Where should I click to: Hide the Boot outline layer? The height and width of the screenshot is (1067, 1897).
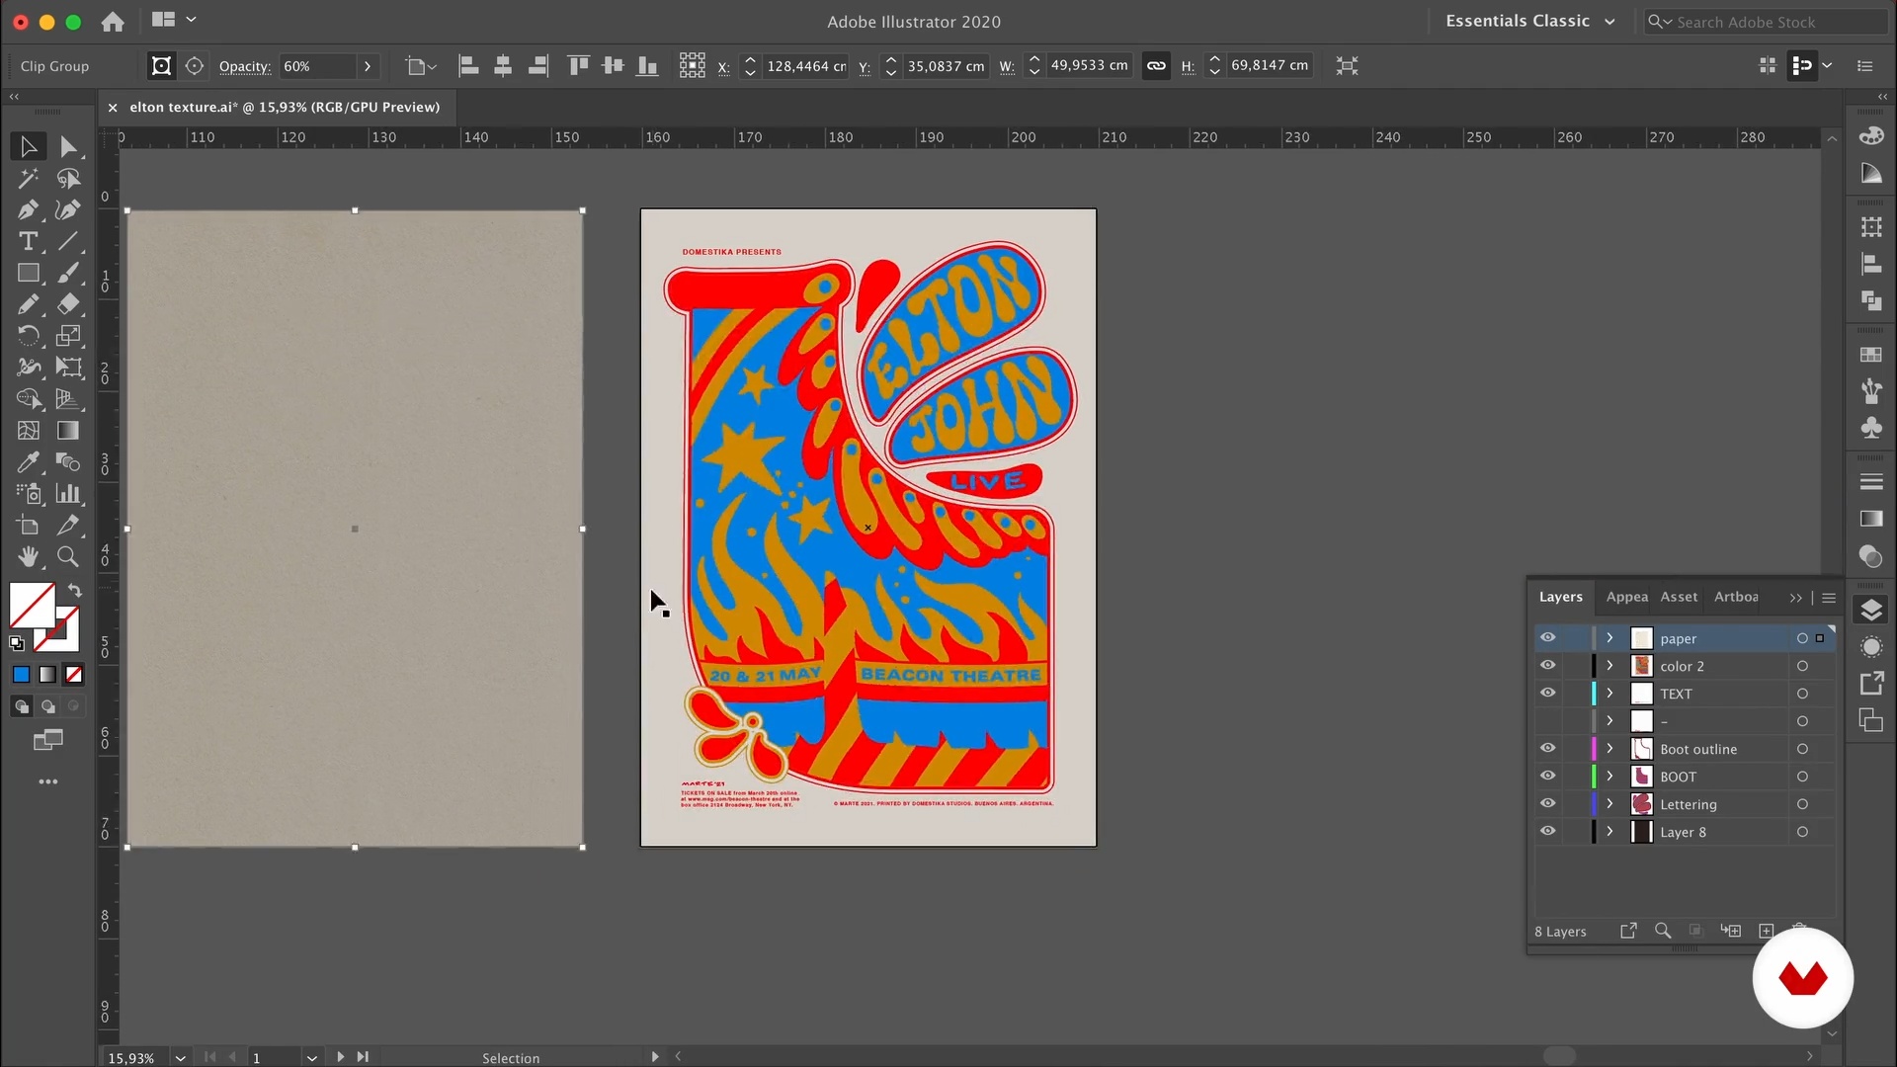tap(1547, 749)
